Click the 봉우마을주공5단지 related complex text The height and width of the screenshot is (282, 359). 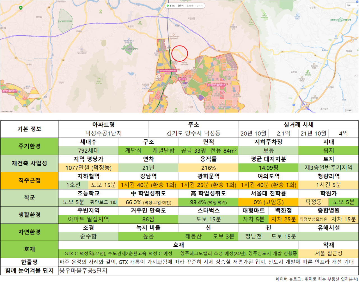83,271
